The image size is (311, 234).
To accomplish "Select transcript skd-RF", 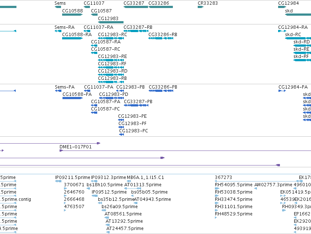I will [x=301, y=56].
